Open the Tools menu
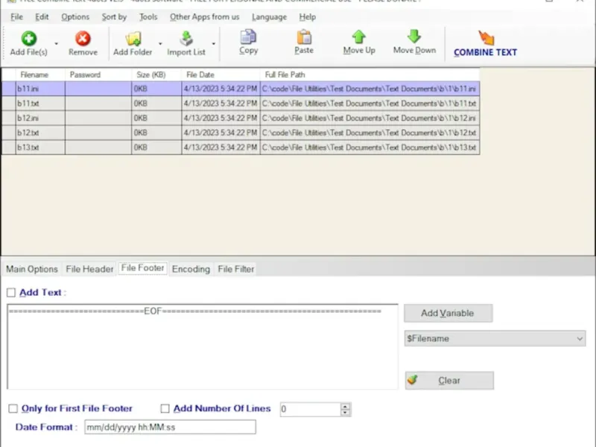The image size is (596, 447). tap(148, 16)
